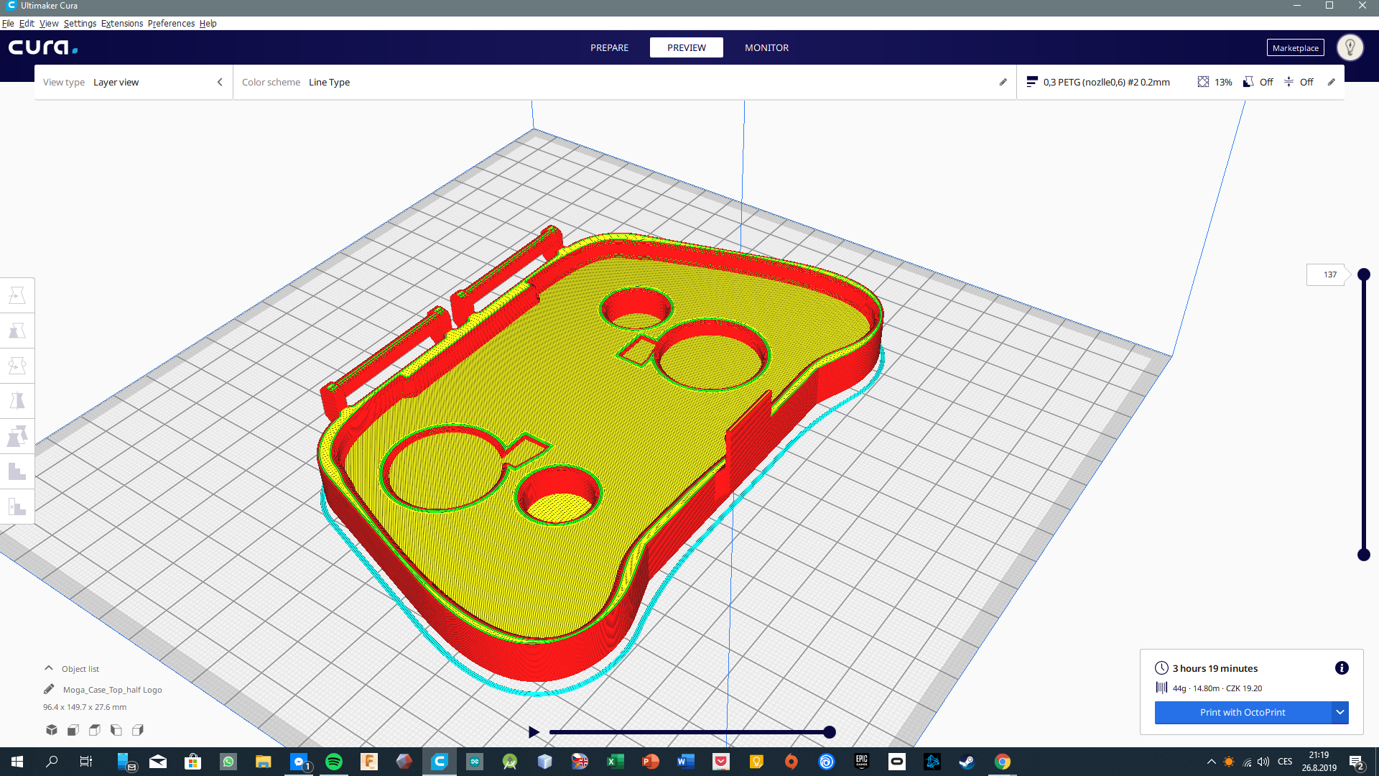Open the Extensions menu
Screen dimensions: 1379x776
[x=122, y=23]
